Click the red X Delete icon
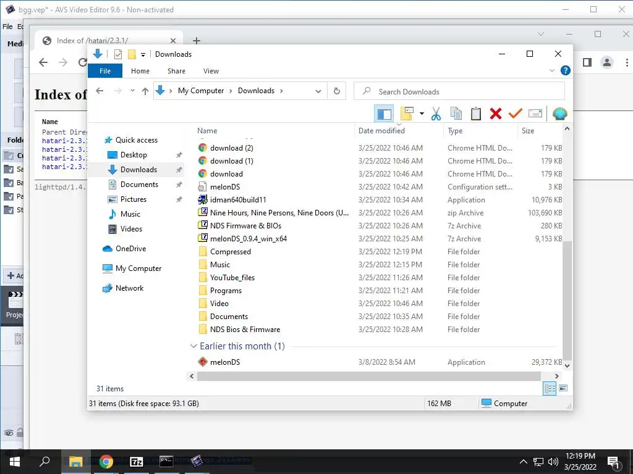The image size is (633, 474). point(496,114)
